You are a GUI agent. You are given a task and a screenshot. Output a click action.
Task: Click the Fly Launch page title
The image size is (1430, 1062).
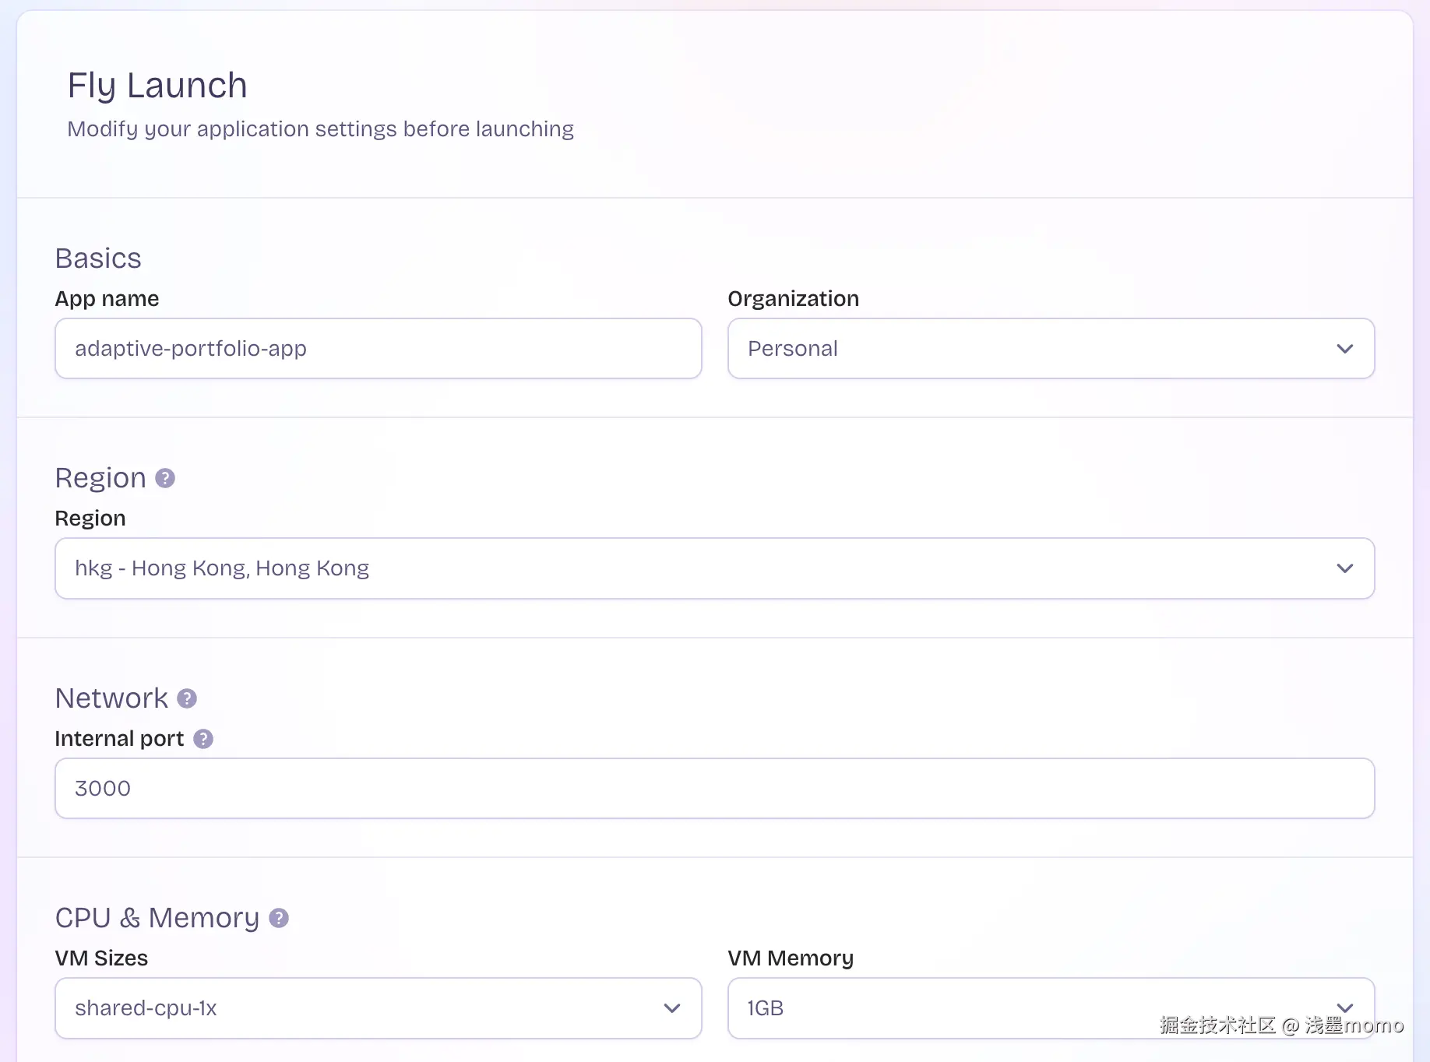(x=157, y=86)
